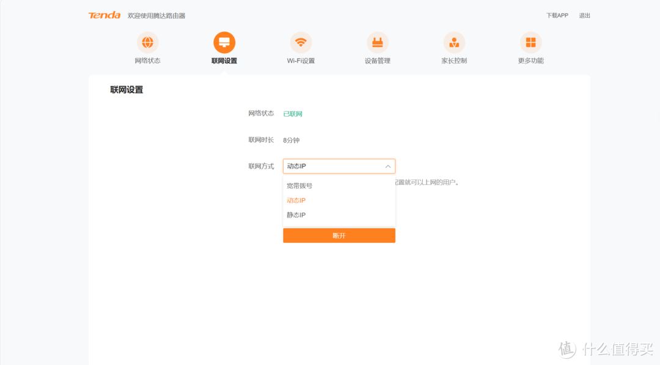Switch to the 网络状态 tab label
The height and width of the screenshot is (365, 660).
[147, 60]
